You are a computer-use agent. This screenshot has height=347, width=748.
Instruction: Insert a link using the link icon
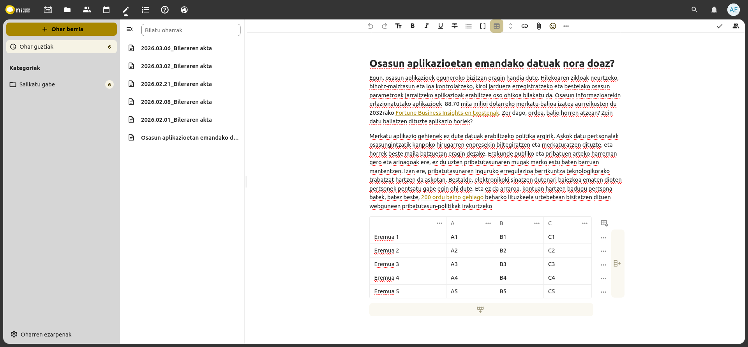click(524, 26)
